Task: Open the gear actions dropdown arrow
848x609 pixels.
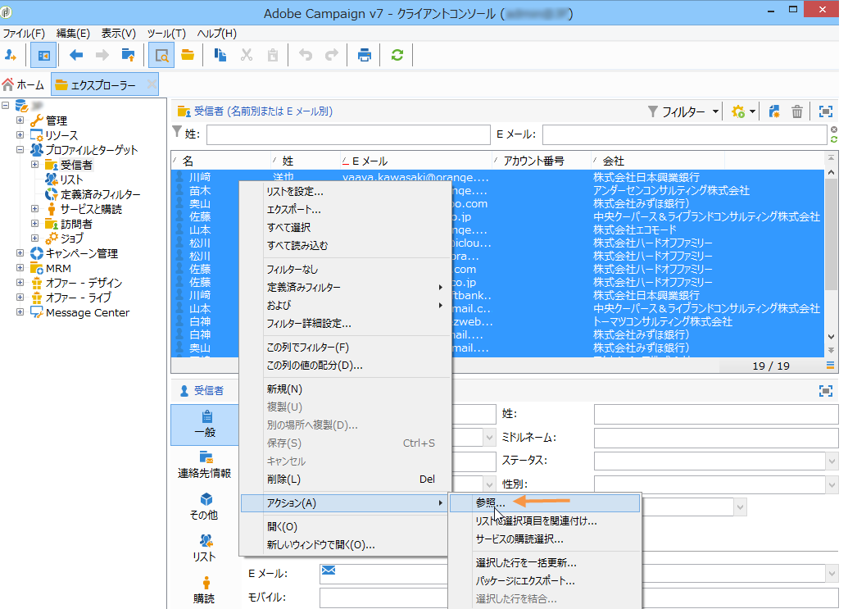Action: [752, 112]
